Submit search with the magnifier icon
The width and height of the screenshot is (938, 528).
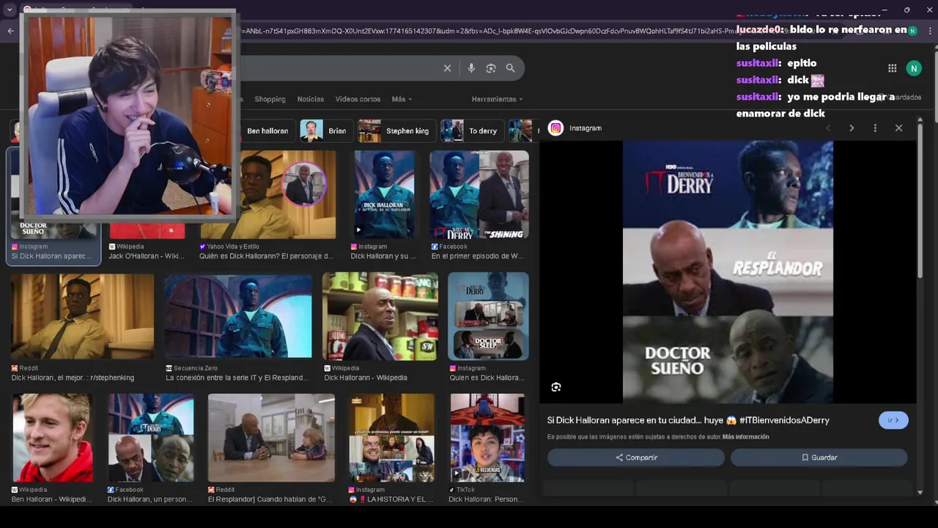tap(510, 68)
